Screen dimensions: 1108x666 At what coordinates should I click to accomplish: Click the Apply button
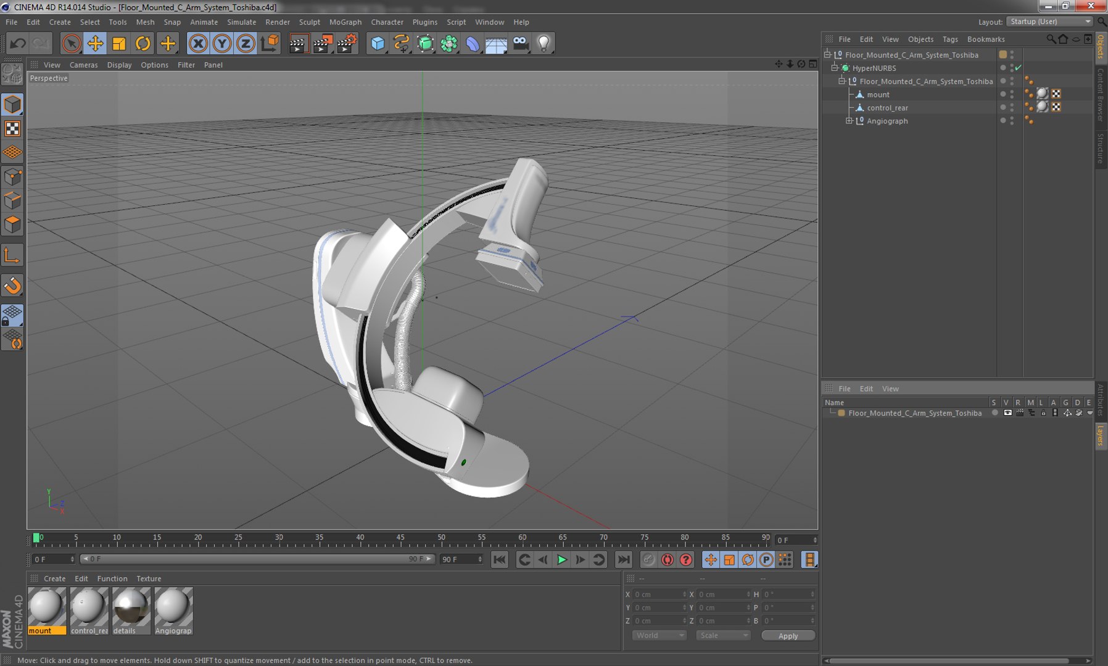point(788,636)
